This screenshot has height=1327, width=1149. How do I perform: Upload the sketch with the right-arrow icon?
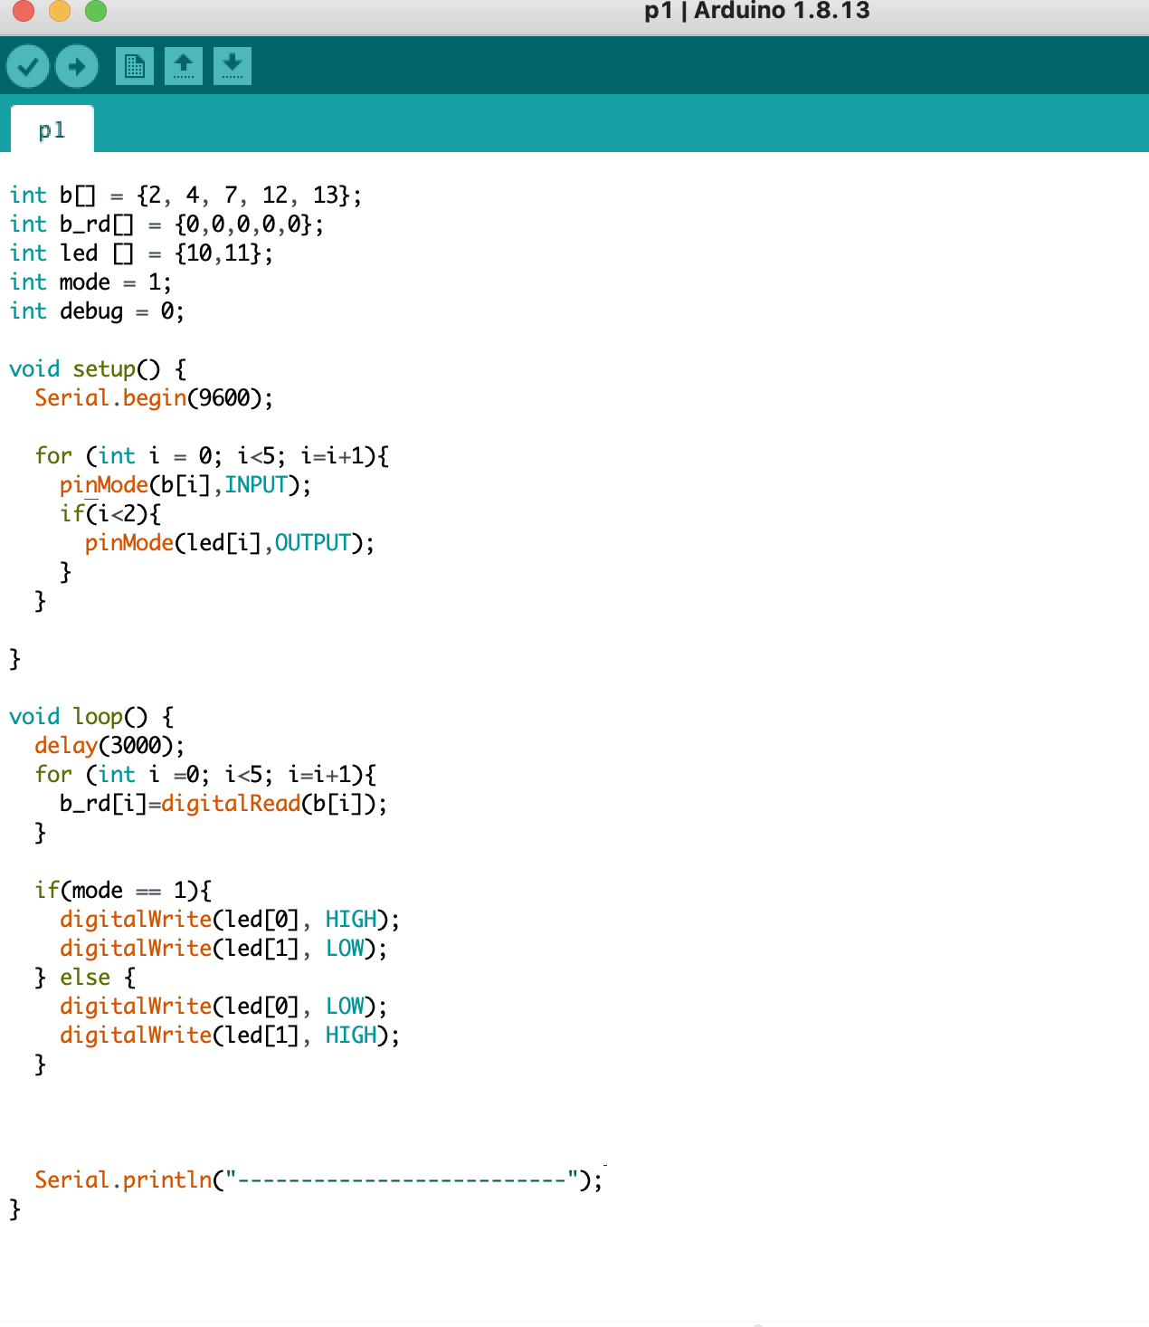76,65
